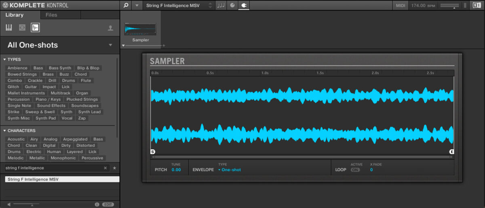Image resolution: width=485 pixels, height=208 pixels.
Task: Select the Percussive character tag
Action: (92, 158)
